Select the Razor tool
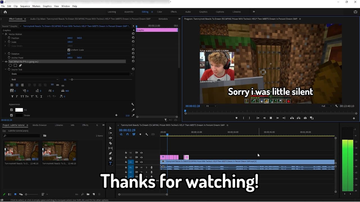 pyautogui.click(x=110, y=143)
